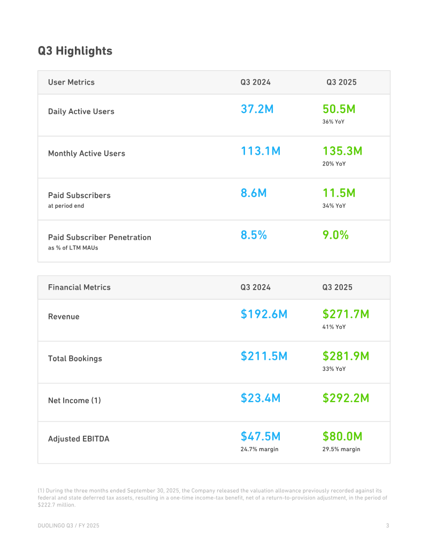The width and height of the screenshot is (428, 554).
Task: Select the $292.2M net income figure
Action: [346, 398]
